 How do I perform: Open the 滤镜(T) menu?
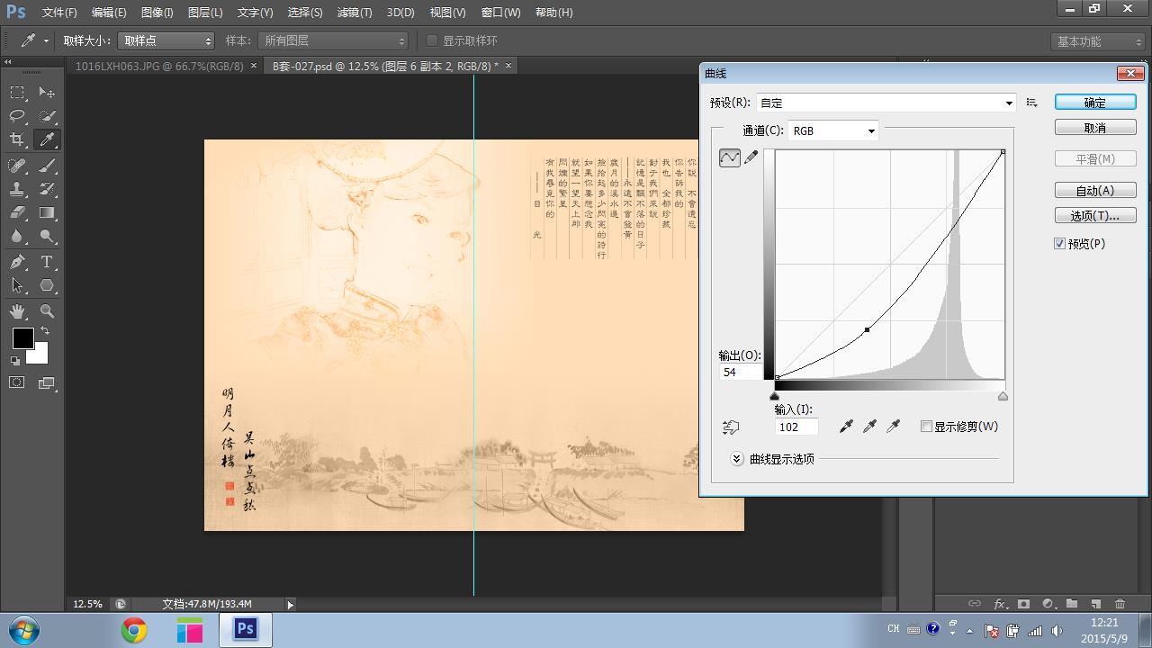[354, 13]
